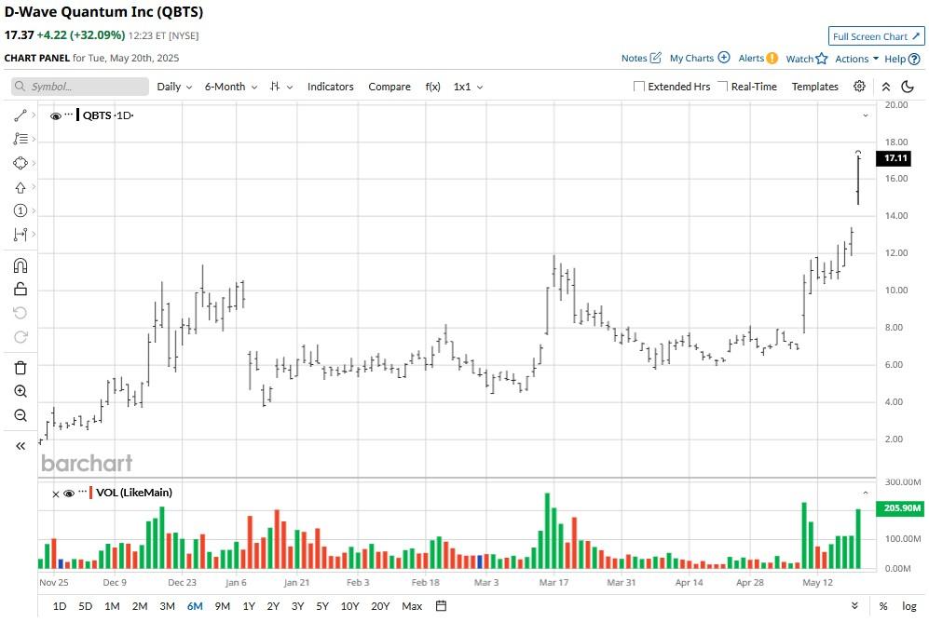The image size is (929, 622).
Task: Select the 1Y time range
Action: pyautogui.click(x=249, y=606)
